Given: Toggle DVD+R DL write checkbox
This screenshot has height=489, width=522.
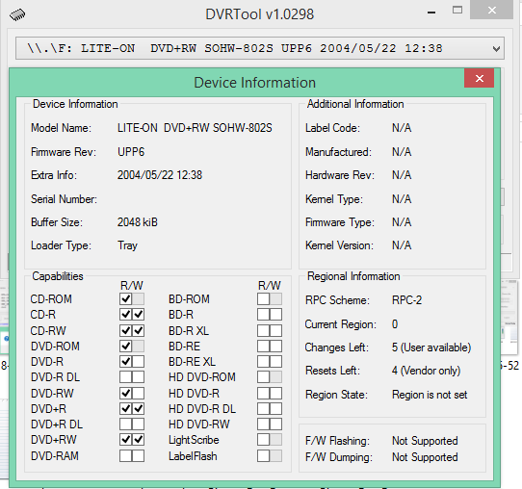Looking at the screenshot, I should click(x=138, y=425).
